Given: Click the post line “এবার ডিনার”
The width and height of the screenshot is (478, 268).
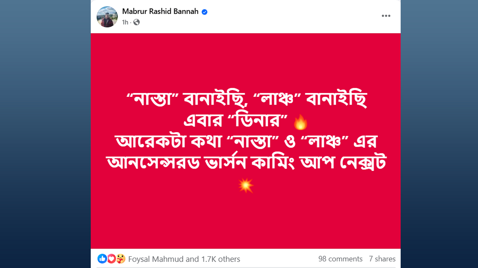Looking at the screenshot, I should (236, 121).
